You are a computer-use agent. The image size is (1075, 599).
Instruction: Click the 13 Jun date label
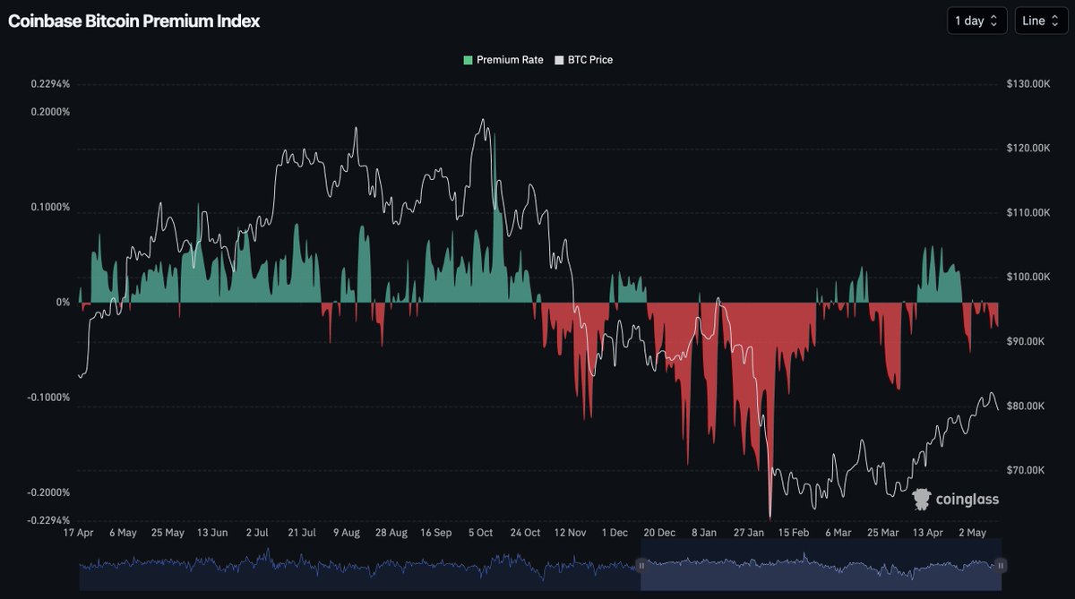pyautogui.click(x=212, y=533)
